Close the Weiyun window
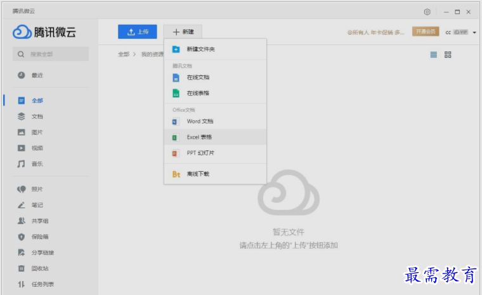The width and height of the screenshot is (482, 295). 469,12
